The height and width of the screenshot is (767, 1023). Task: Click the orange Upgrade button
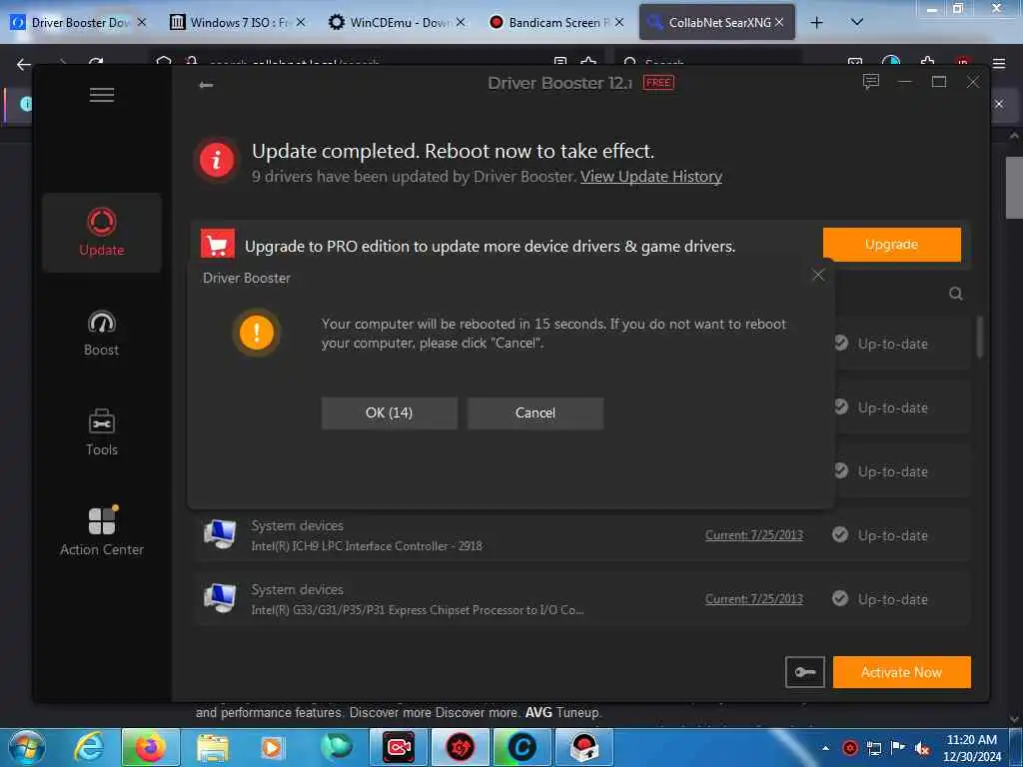(891, 245)
